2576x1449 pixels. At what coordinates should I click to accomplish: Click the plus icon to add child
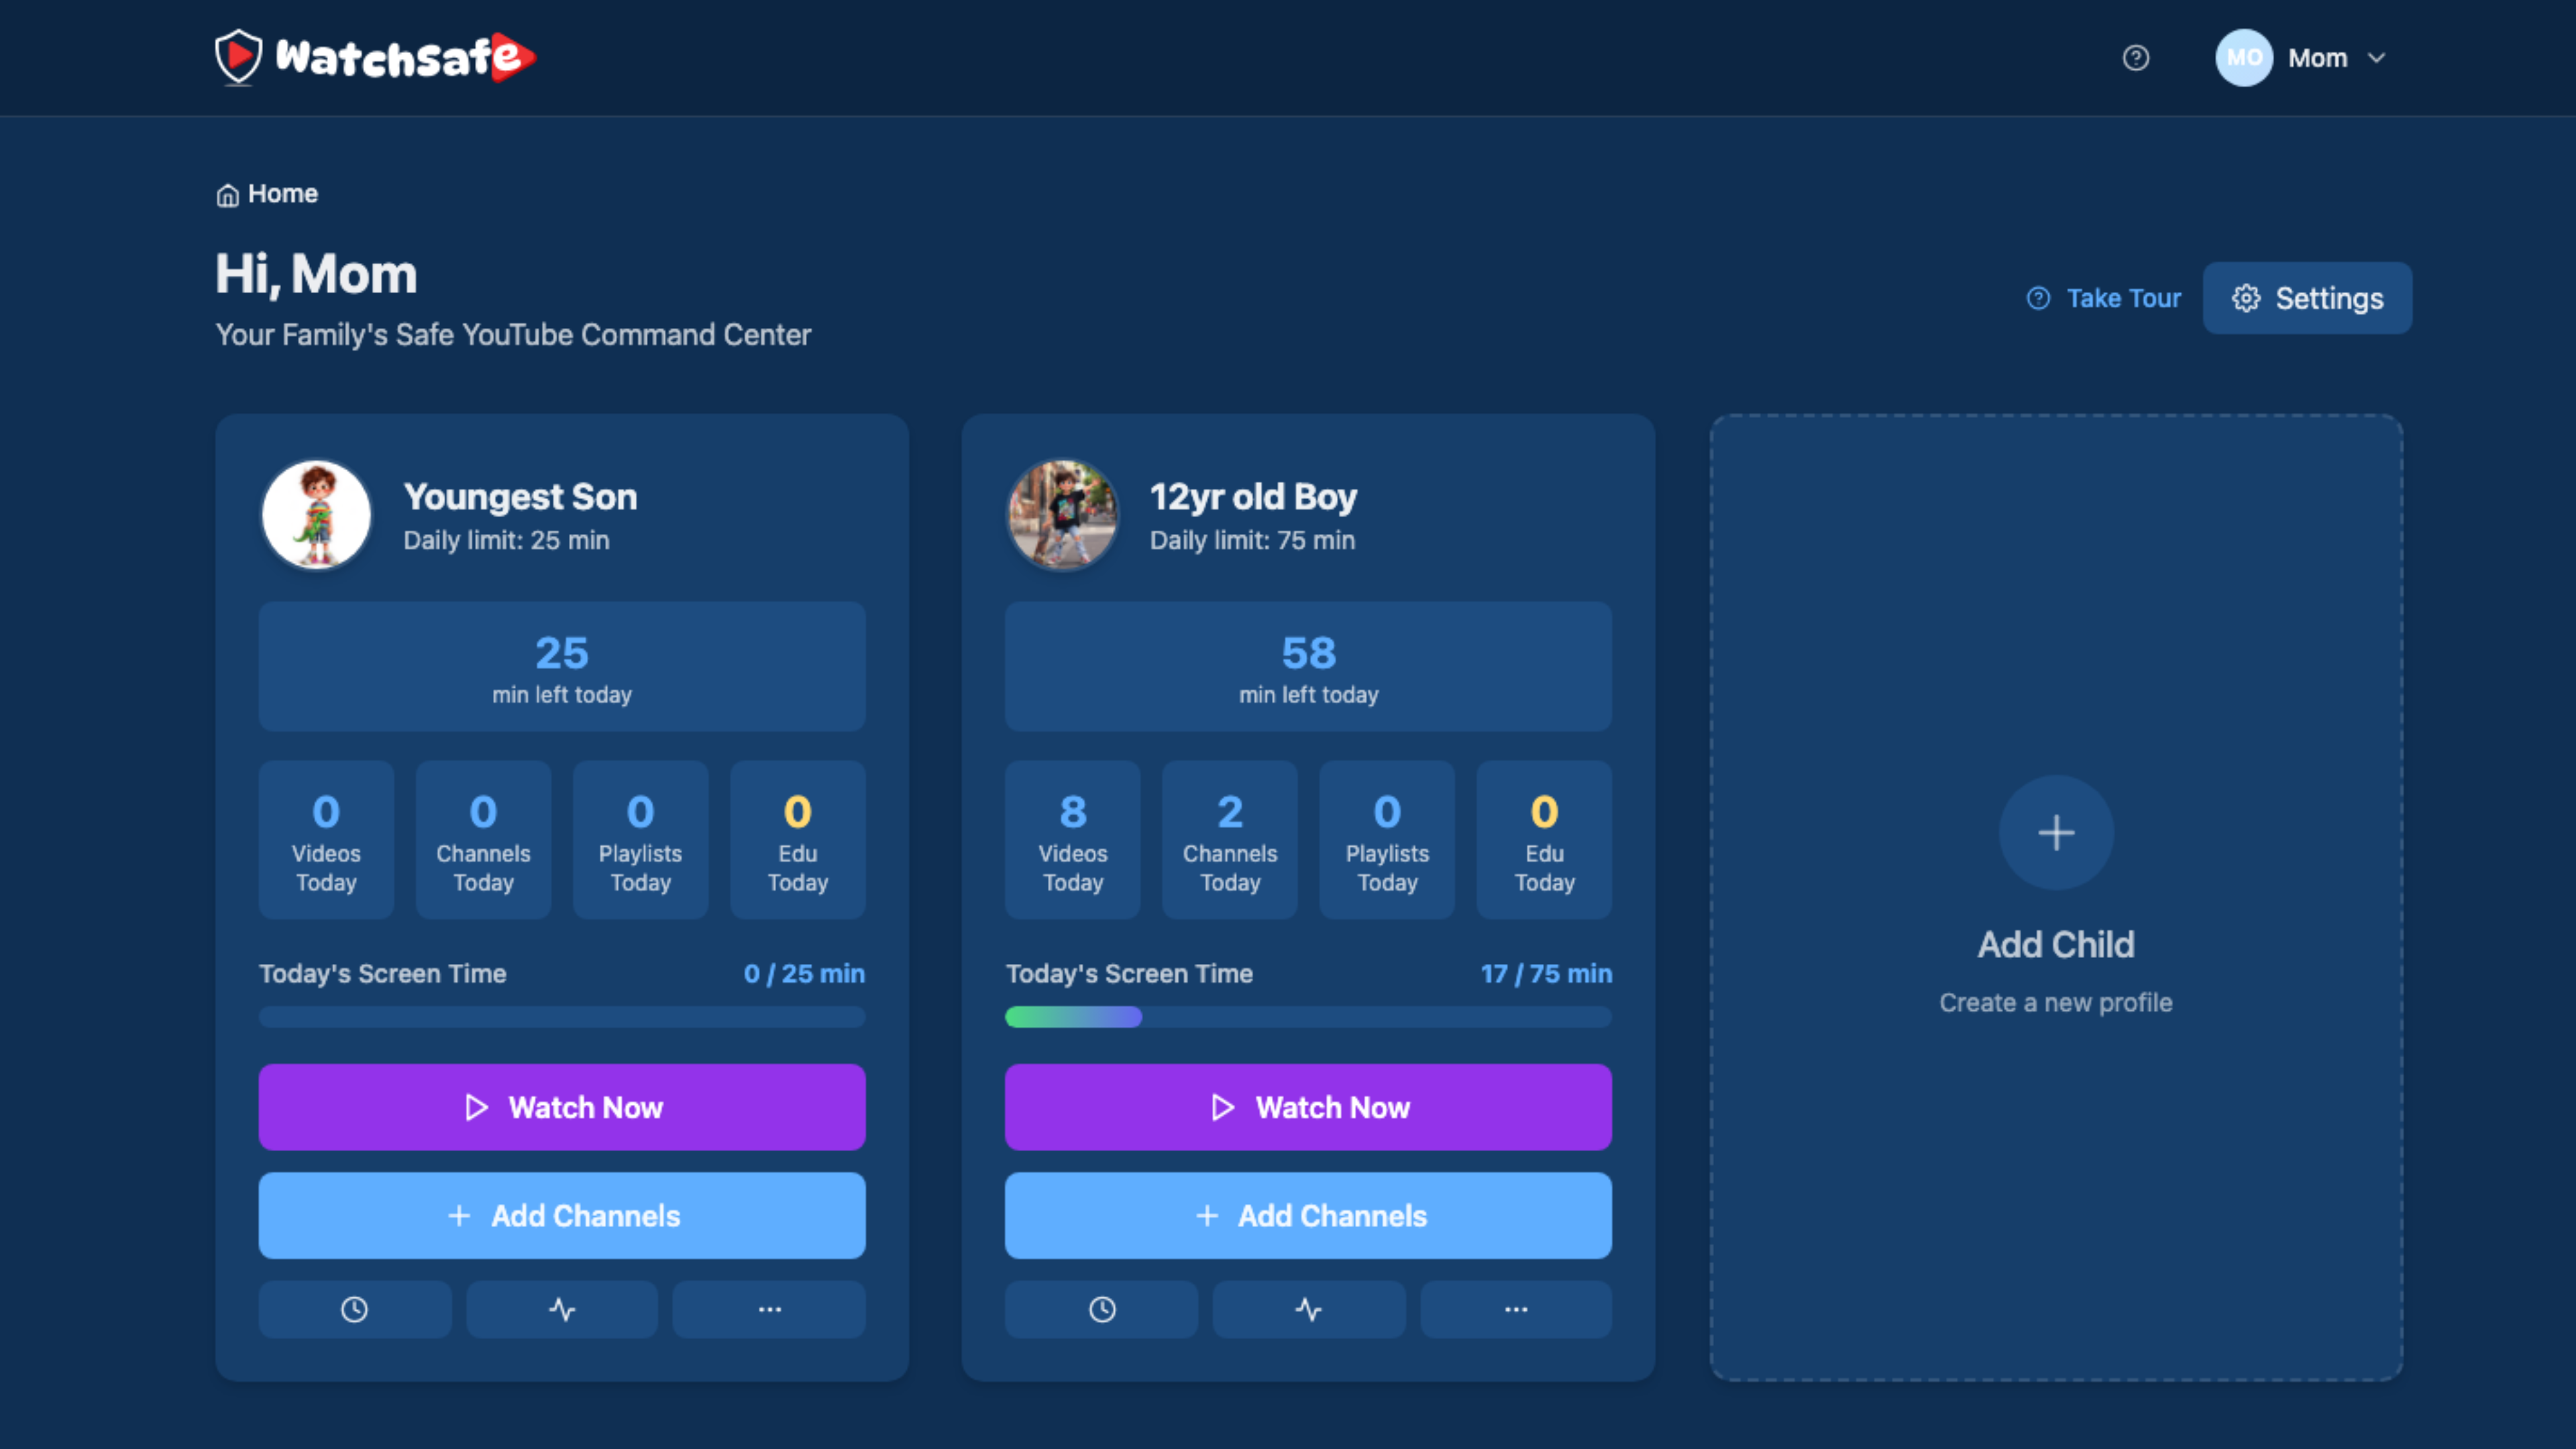point(2056,832)
